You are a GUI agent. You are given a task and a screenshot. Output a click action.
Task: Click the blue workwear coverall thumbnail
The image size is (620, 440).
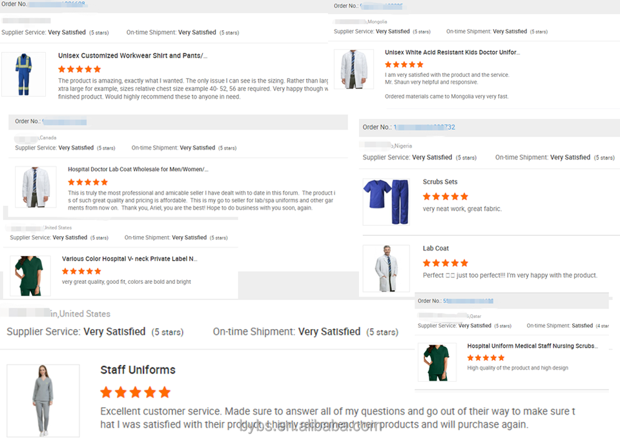point(24,74)
